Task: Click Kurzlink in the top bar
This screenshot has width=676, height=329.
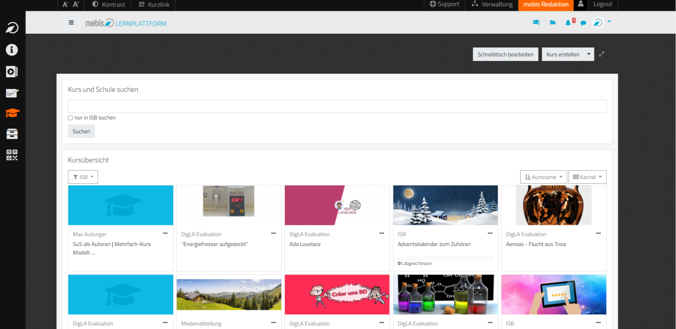Action: (x=155, y=5)
